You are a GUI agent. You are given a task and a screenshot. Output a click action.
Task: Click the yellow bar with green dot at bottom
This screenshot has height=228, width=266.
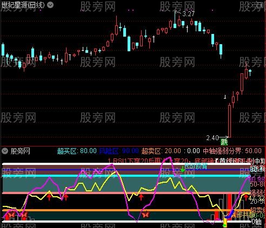[225, 223]
